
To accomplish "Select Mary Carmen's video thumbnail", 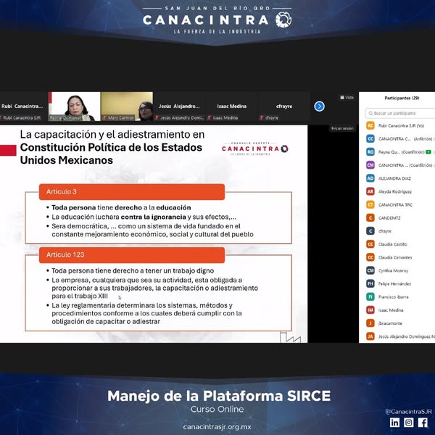I will (x=127, y=106).
